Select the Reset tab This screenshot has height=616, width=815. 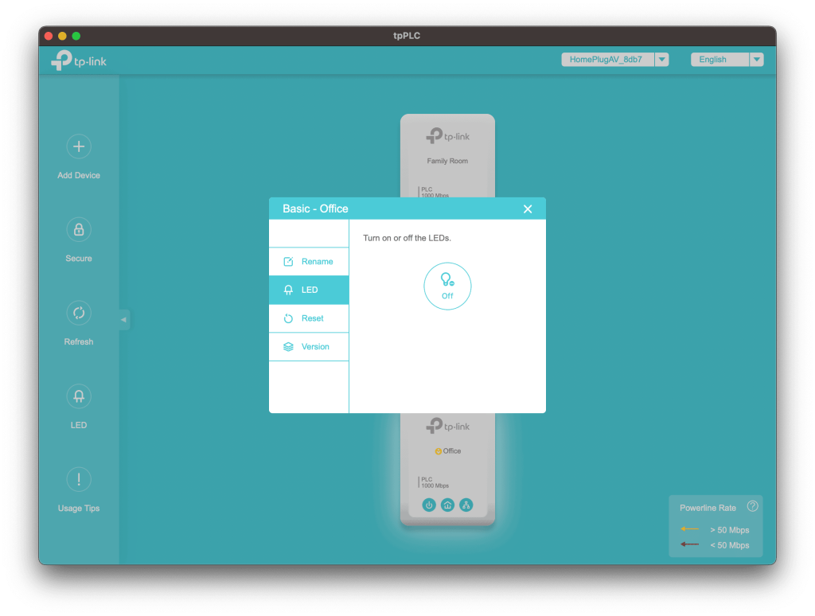tap(309, 318)
